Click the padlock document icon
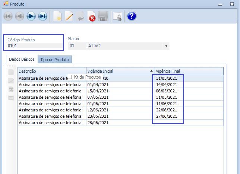 coord(117,16)
